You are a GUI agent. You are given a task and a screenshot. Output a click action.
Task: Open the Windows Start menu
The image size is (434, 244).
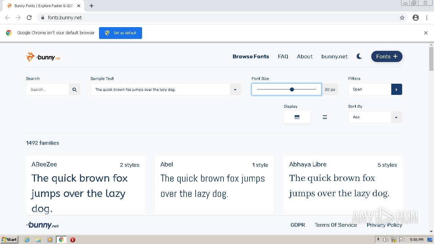pyautogui.click(x=9, y=240)
